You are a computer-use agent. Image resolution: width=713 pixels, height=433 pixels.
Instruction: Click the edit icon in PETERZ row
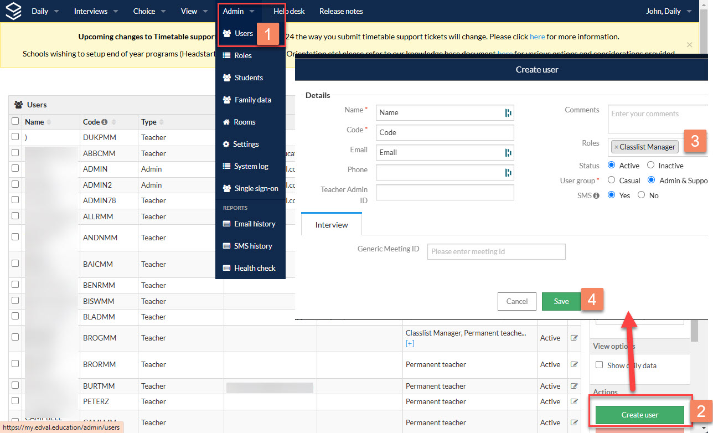click(574, 401)
